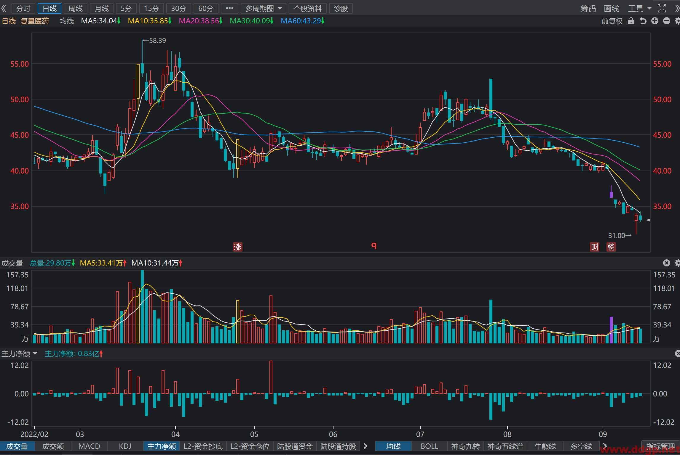Image resolution: width=680 pixels, height=455 pixels.
Task: Select 神奇五线谱 indicator tab
Action: tap(505, 446)
